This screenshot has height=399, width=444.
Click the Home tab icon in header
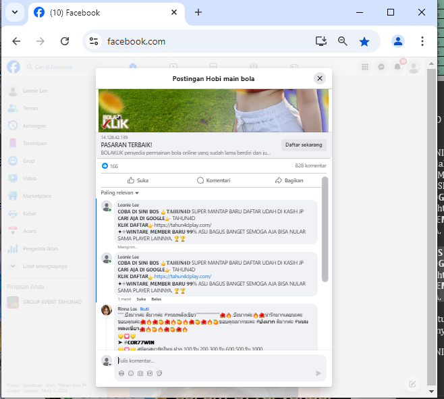click(133, 66)
